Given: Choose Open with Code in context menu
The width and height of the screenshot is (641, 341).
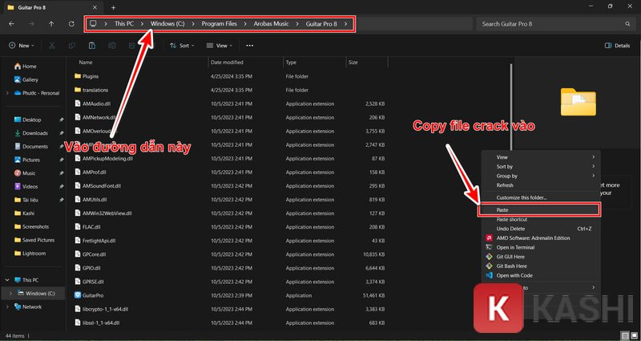Looking at the screenshot, I should tap(514, 275).
